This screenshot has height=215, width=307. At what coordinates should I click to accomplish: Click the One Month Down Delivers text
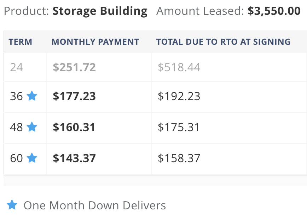pyautogui.click(x=95, y=205)
